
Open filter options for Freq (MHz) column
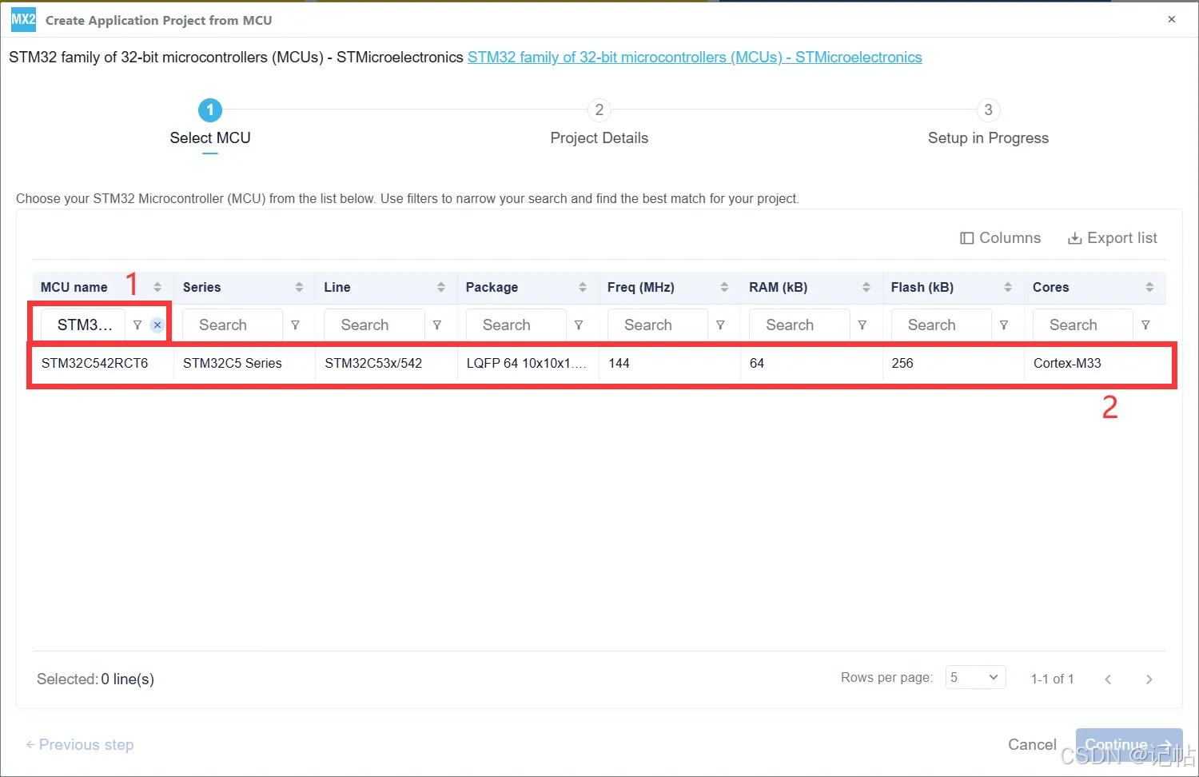(721, 325)
